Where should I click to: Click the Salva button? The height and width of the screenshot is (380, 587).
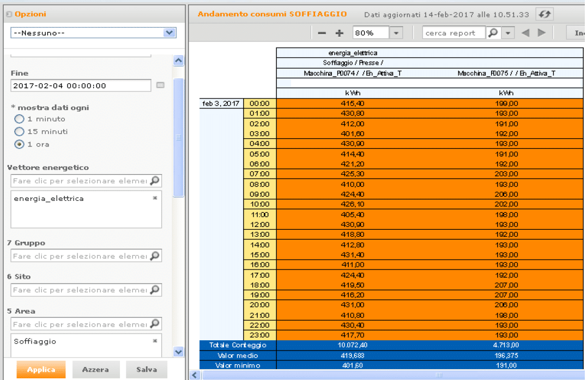[x=147, y=370]
